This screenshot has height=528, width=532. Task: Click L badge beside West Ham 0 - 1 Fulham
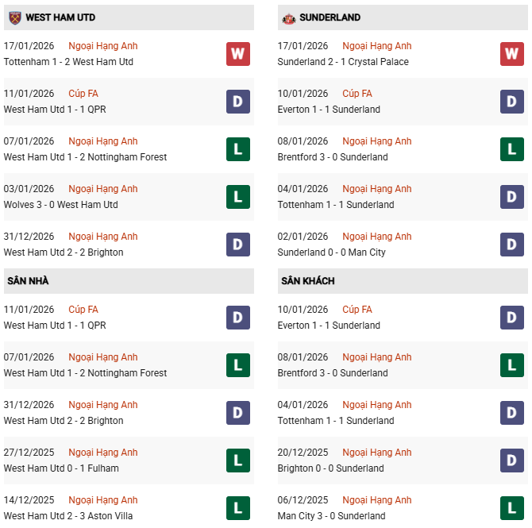pyautogui.click(x=237, y=461)
